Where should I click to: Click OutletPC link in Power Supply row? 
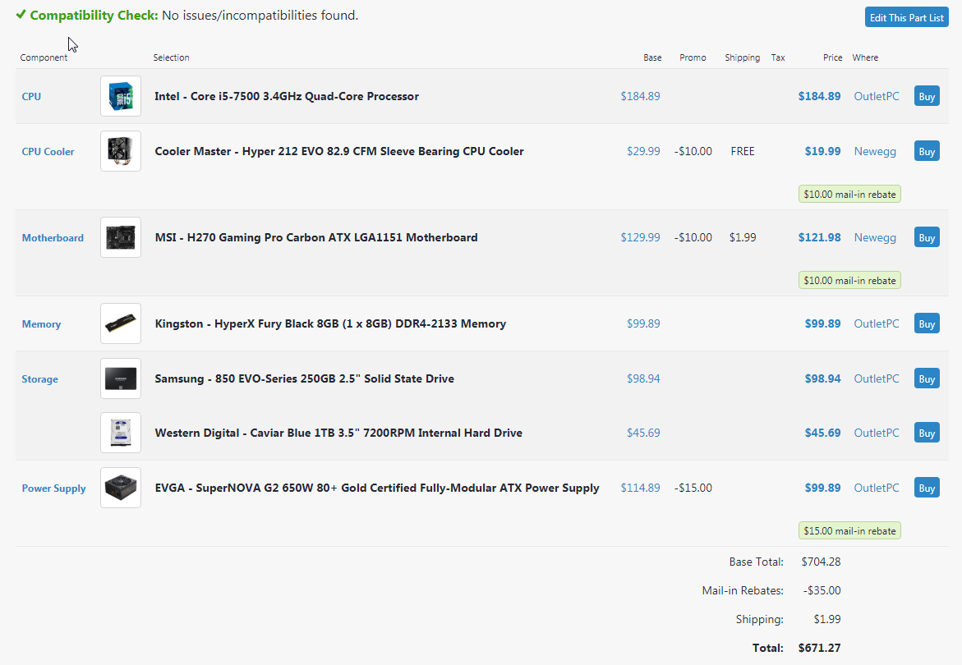tap(877, 488)
